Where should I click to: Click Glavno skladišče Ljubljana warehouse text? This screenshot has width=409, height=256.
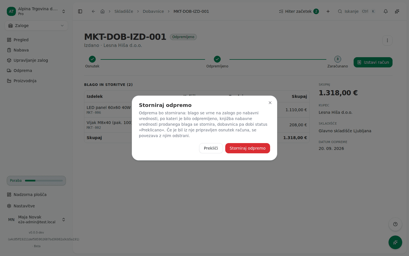pos(345,131)
